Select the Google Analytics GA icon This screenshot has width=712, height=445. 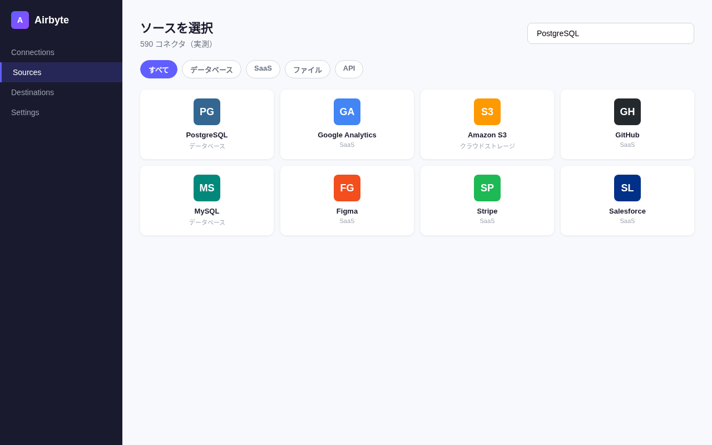tap(347, 112)
